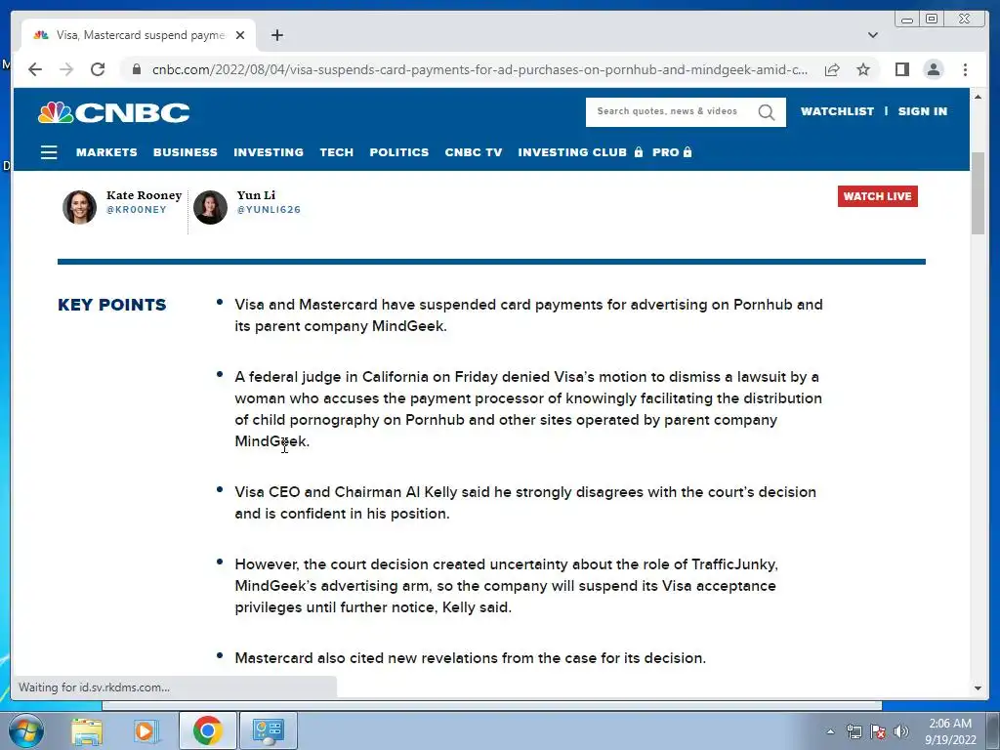This screenshot has height=750, width=1000.
Task: Click the browser forward arrow
Action: [x=66, y=69]
